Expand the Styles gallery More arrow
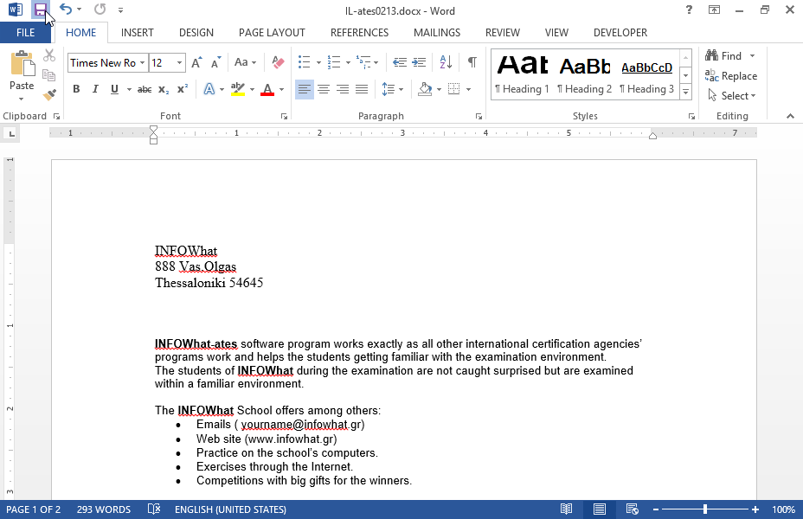Screen dimensions: 803x519 coord(685,93)
